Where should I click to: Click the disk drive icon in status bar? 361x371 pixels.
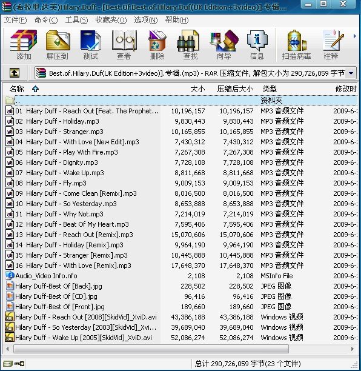click(x=8, y=364)
